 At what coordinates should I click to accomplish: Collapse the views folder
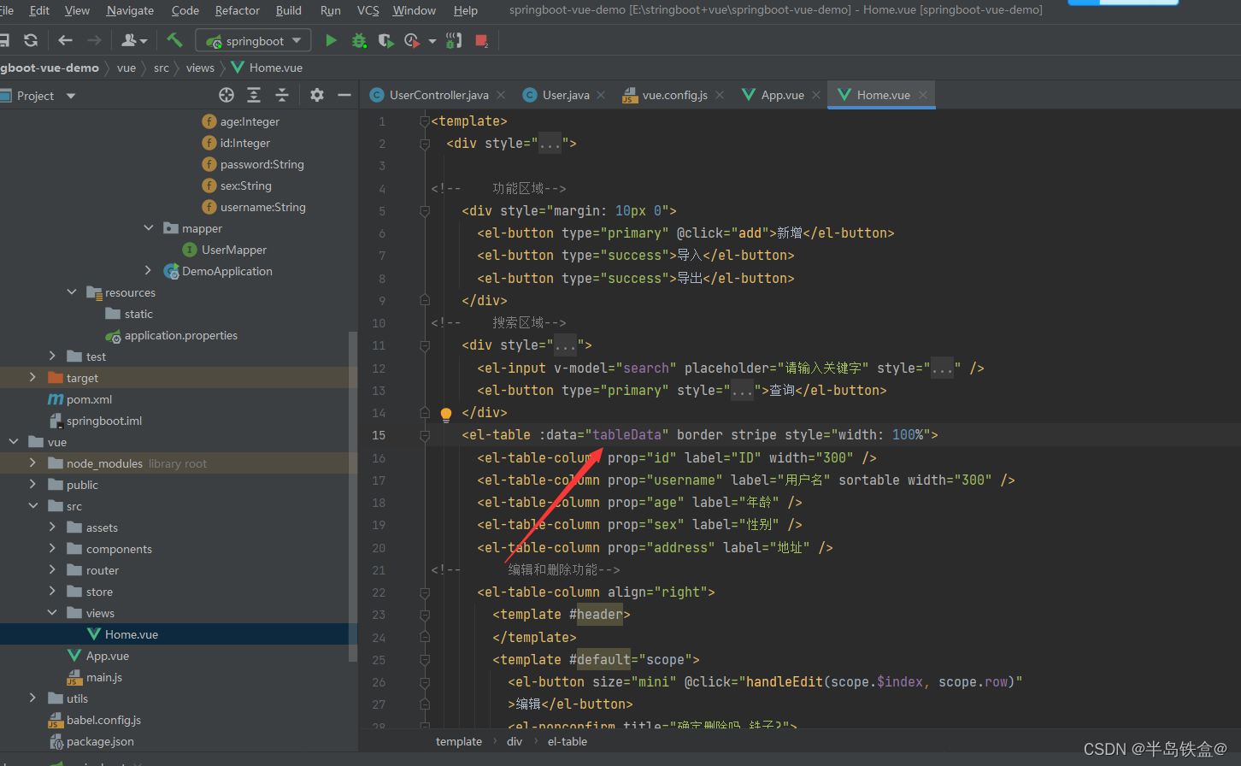point(53,613)
